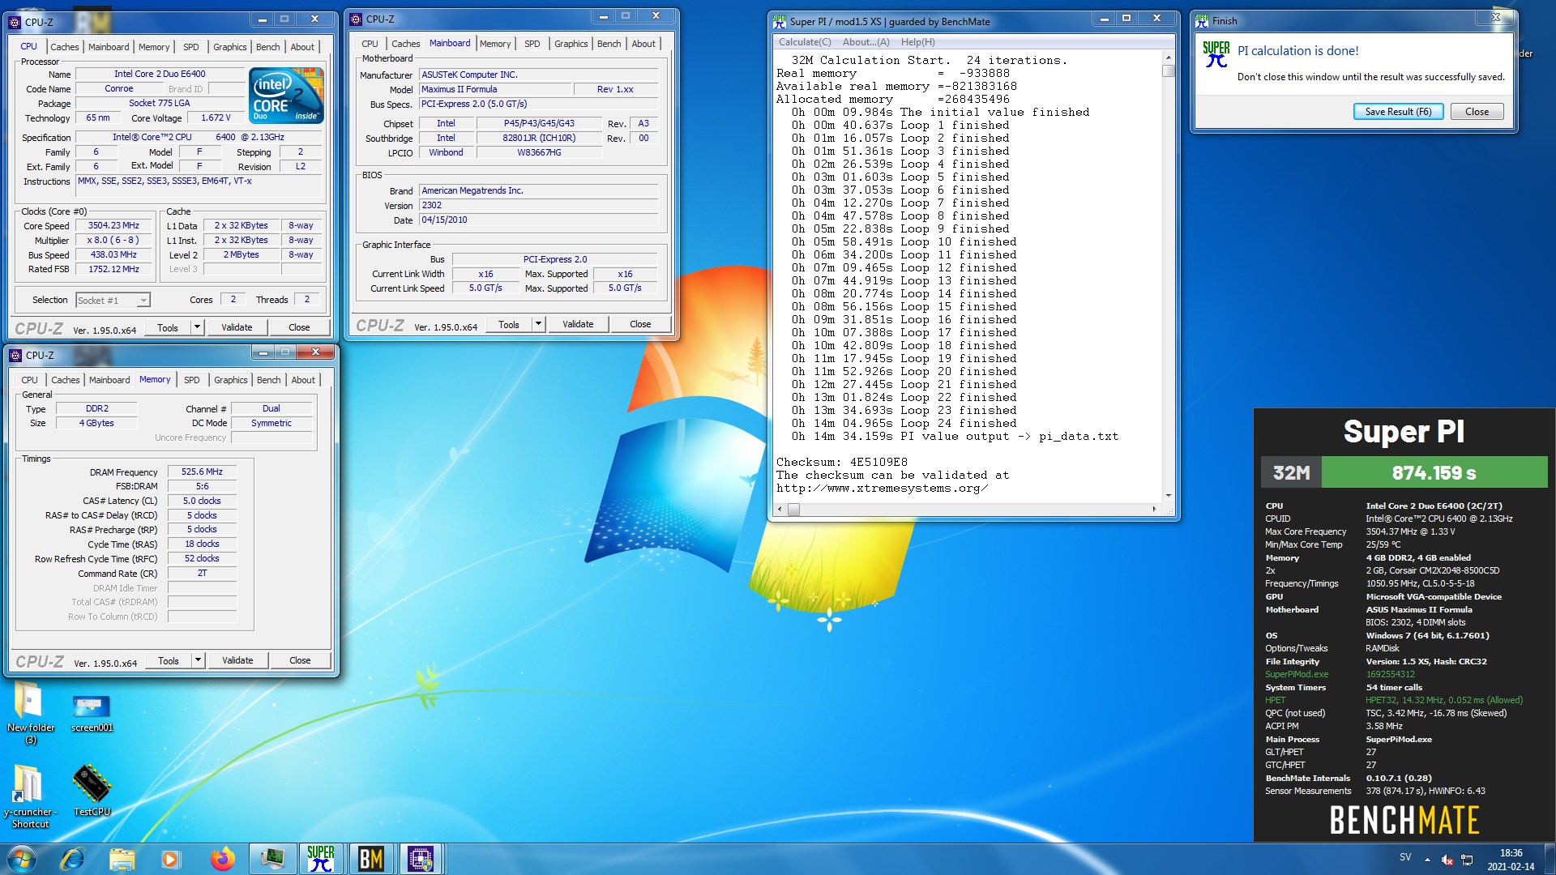Show hidden tray icons arrow
Screen dimensions: 1556x875
pyautogui.click(x=1427, y=860)
